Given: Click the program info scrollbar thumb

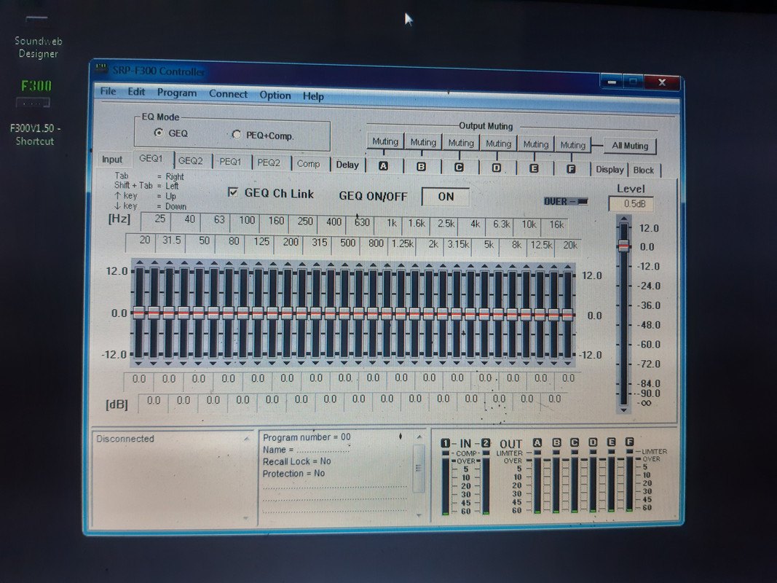Looking at the screenshot, I should click(x=418, y=468).
